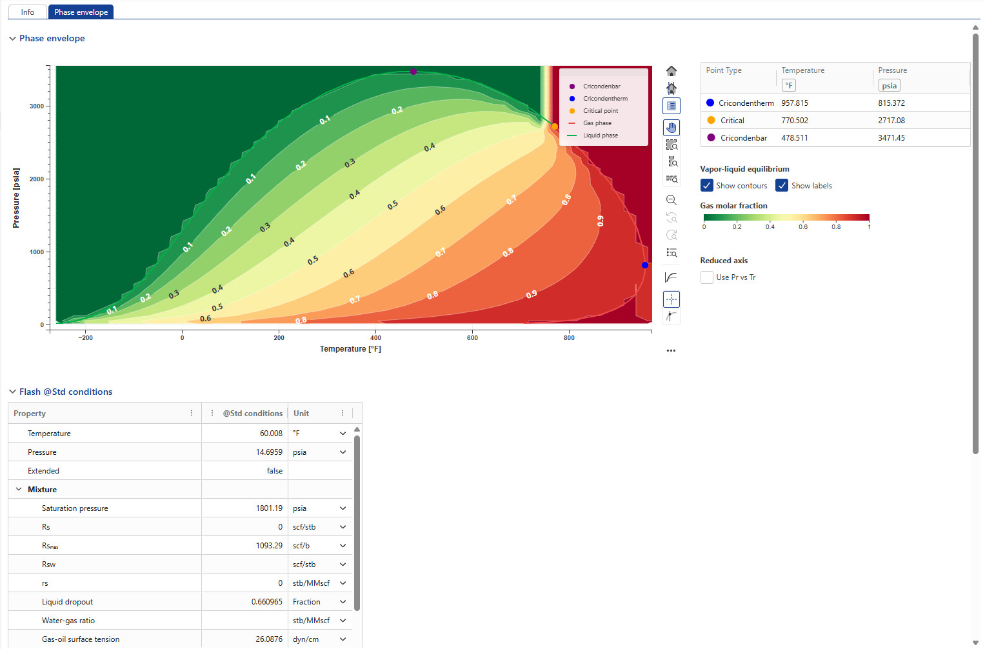
Task: Click the Gas molar fraction color bar
Action: tap(786, 217)
